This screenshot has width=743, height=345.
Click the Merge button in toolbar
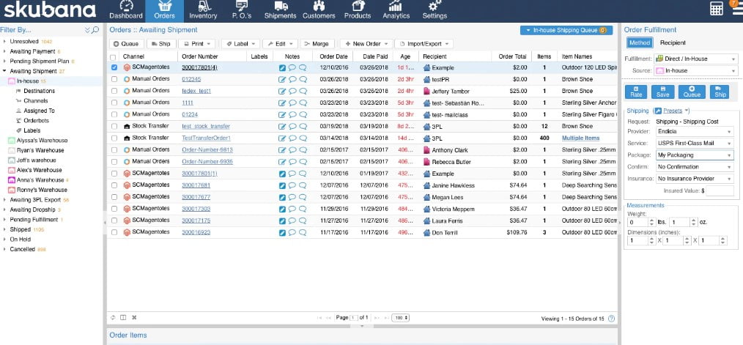(x=316, y=44)
